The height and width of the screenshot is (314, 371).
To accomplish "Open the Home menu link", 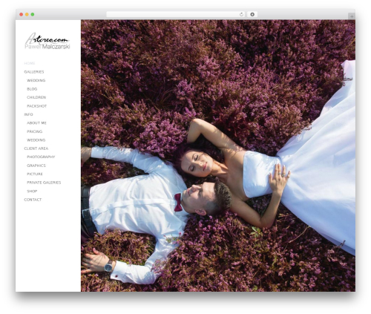I will pyautogui.click(x=30, y=63).
